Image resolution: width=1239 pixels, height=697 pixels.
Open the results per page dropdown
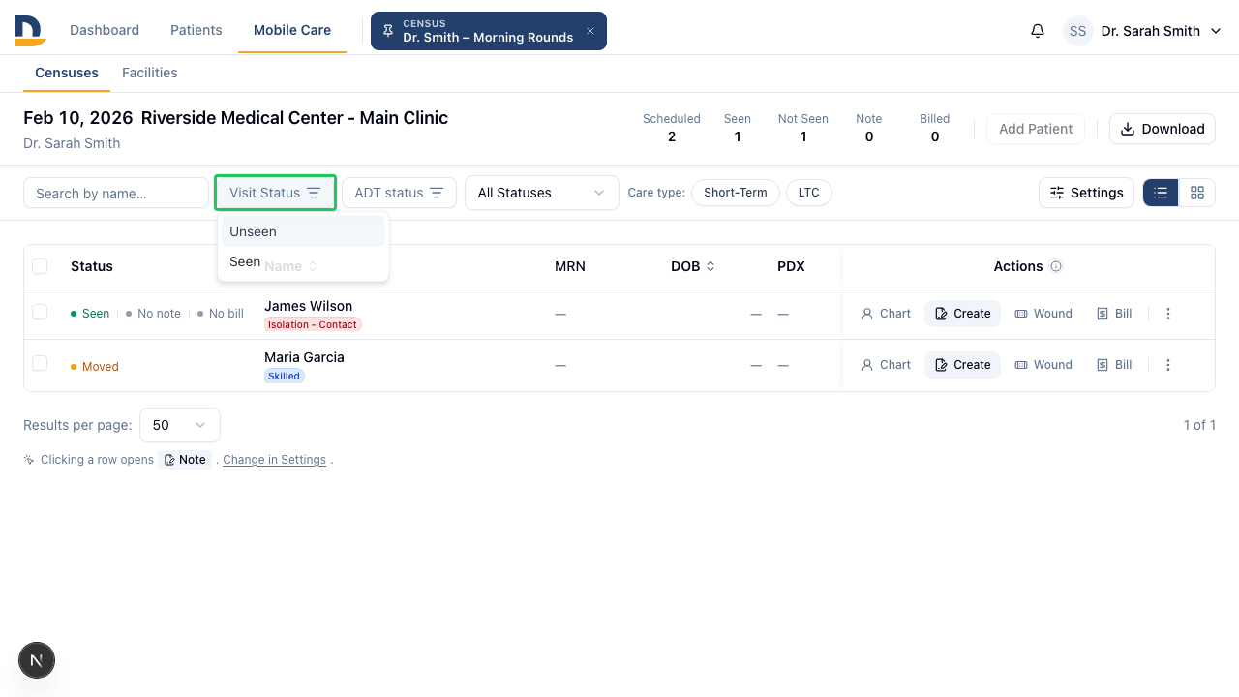tap(180, 425)
